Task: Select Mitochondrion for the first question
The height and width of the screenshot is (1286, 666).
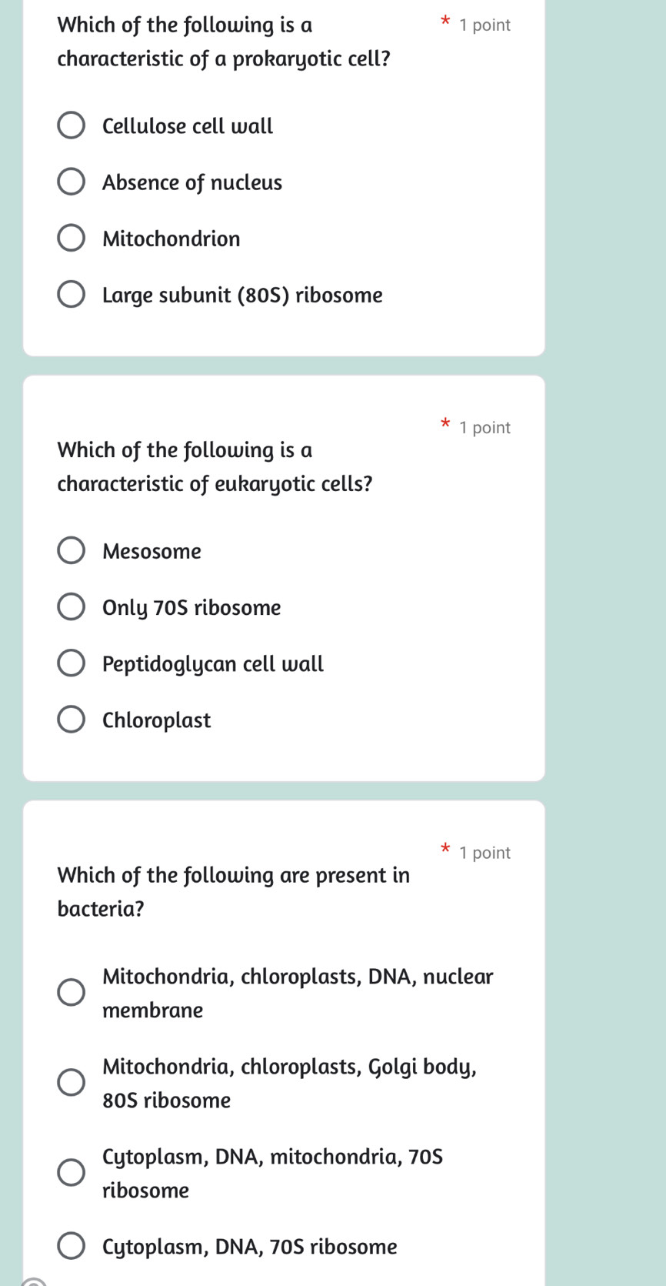Action: pos(71,237)
